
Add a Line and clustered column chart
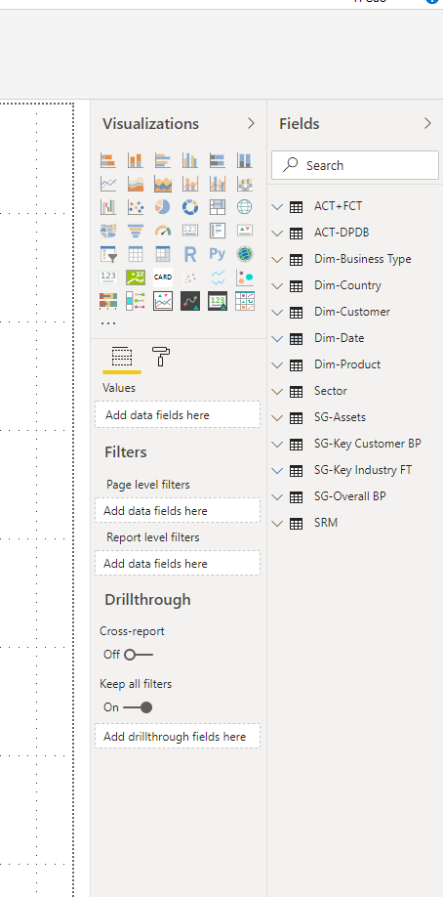tap(218, 184)
